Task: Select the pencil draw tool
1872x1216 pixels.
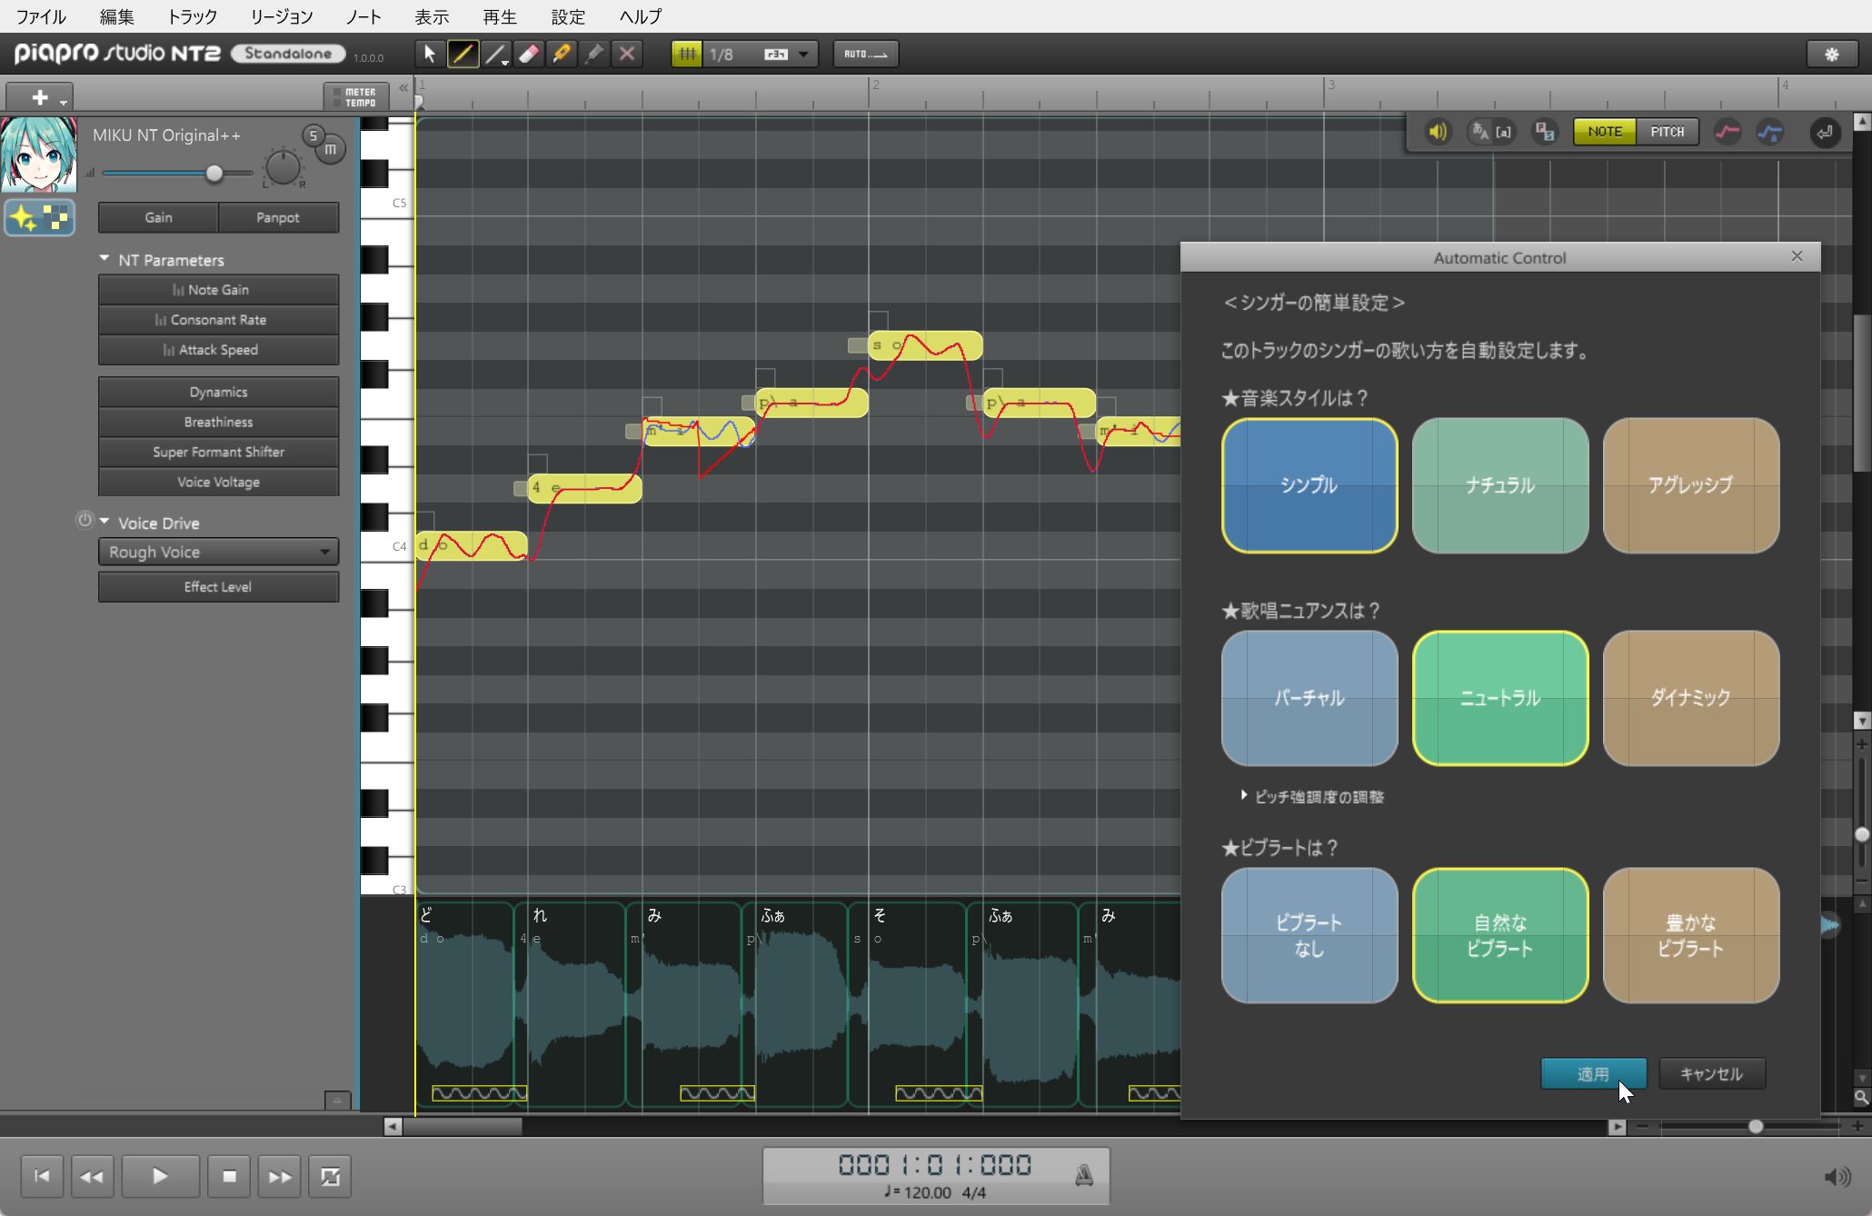Action: click(463, 54)
